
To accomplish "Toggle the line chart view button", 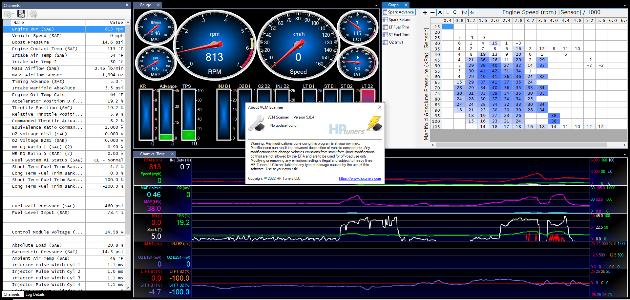I will pyautogui.click(x=464, y=12).
